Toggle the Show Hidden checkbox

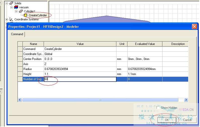(x=158, y=108)
